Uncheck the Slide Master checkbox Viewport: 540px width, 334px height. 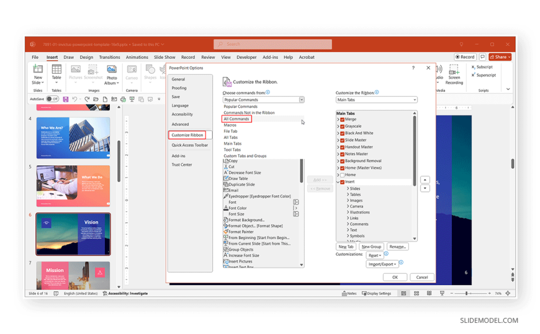point(343,140)
